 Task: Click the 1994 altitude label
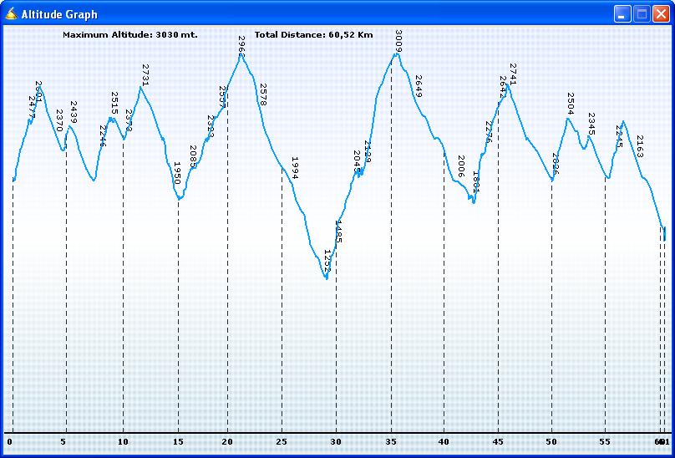[295, 168]
